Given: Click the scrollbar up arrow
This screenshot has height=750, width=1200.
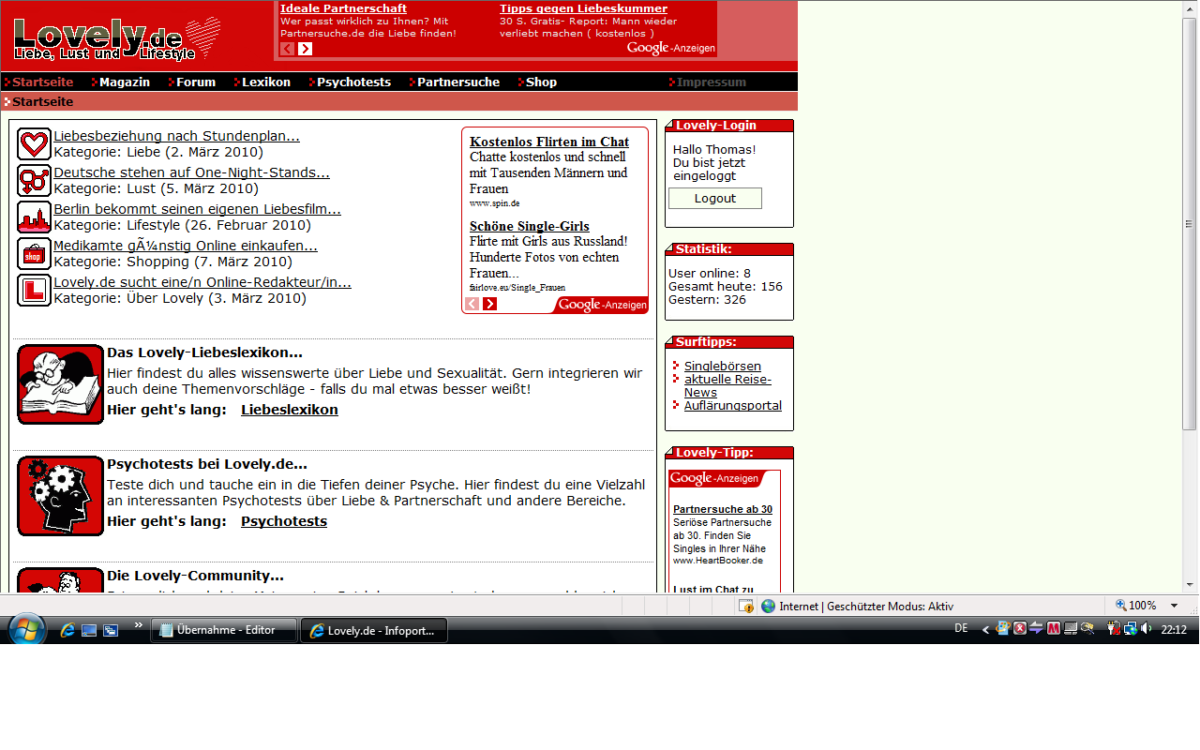Looking at the screenshot, I should (x=1190, y=8).
